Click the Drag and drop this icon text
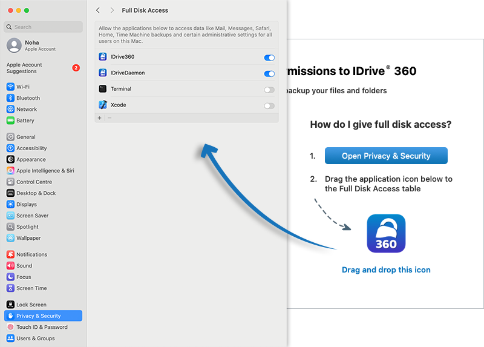This screenshot has width=484, height=347. [386, 269]
